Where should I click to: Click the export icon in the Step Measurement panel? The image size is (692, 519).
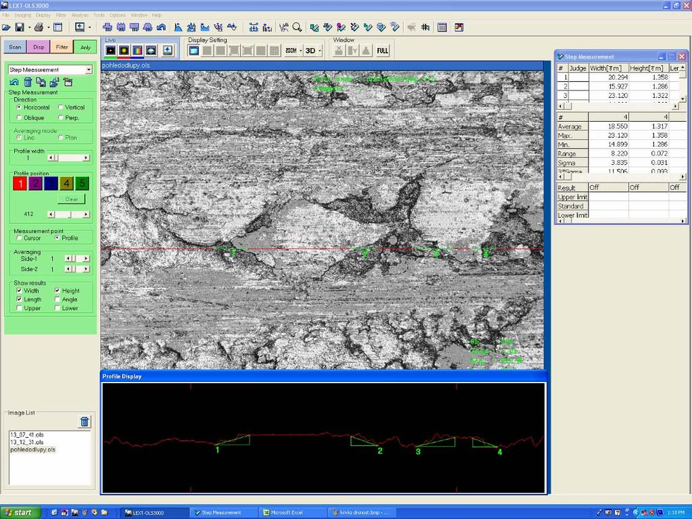[x=55, y=82]
